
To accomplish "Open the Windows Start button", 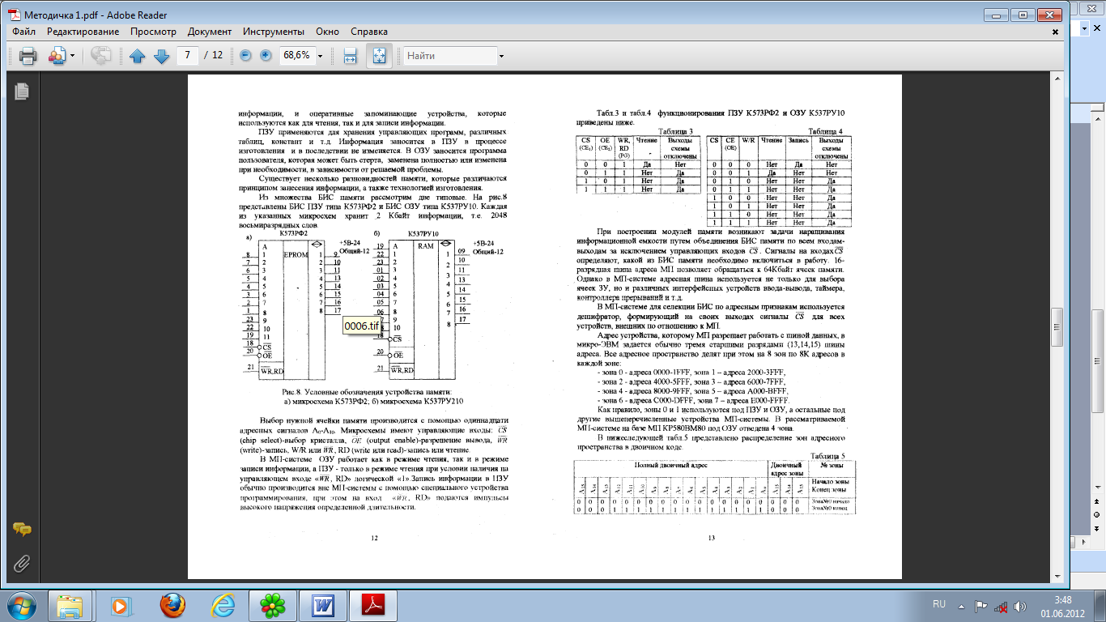I will click(x=21, y=604).
